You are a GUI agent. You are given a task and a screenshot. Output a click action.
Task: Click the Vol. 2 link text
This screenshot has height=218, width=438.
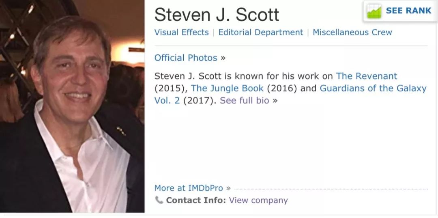167,101
